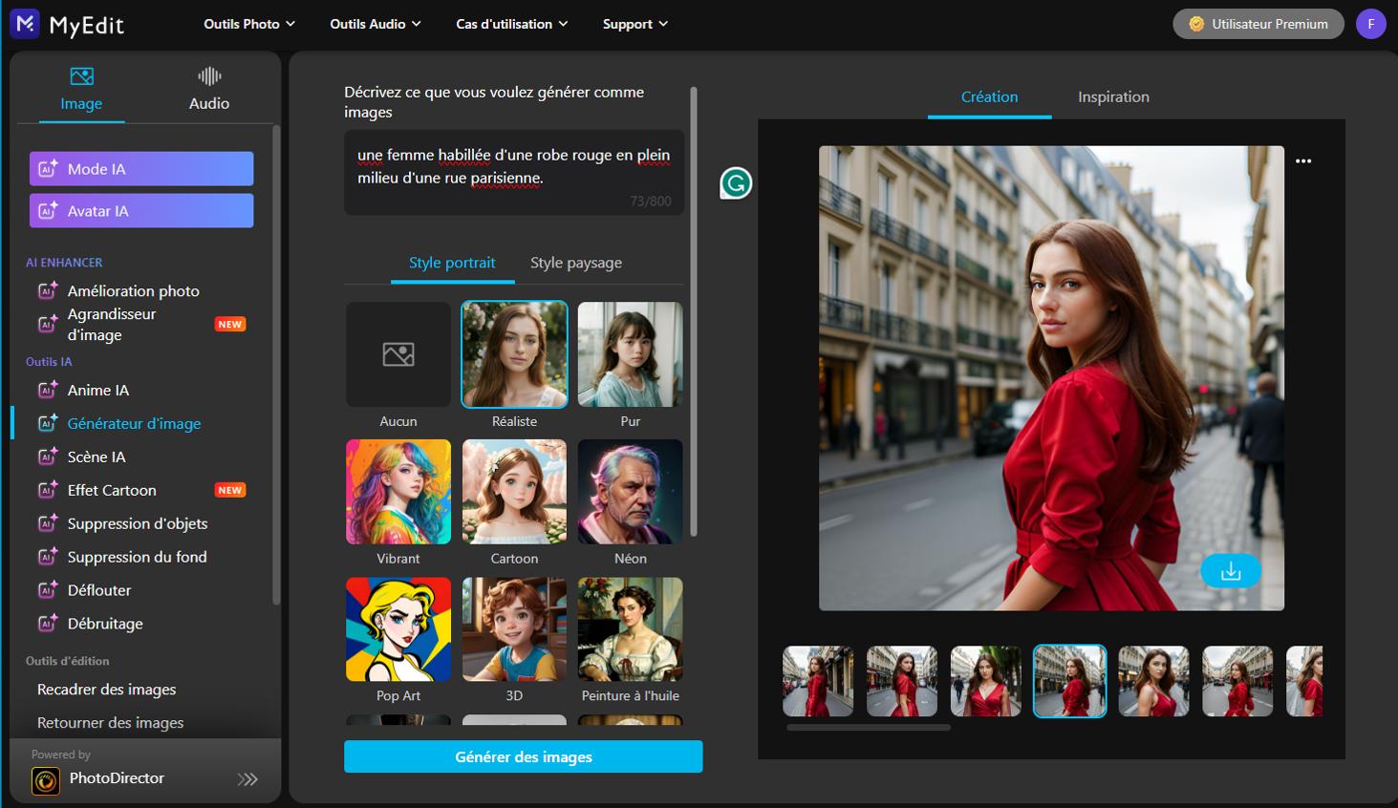Click the triple chevron next to PhotoDirector
Screen dimensions: 1398x808
[x=247, y=779]
